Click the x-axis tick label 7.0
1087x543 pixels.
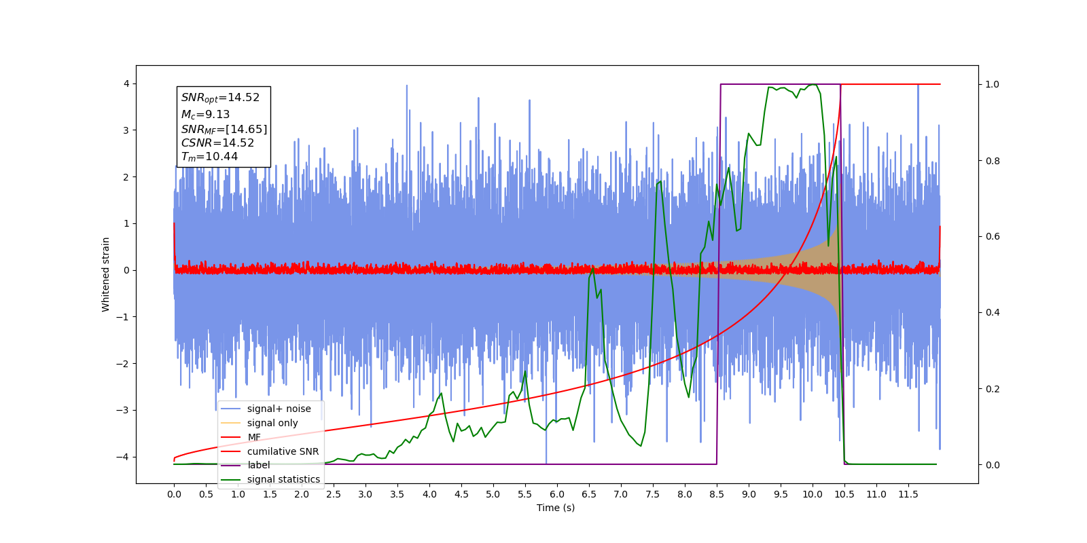621,494
